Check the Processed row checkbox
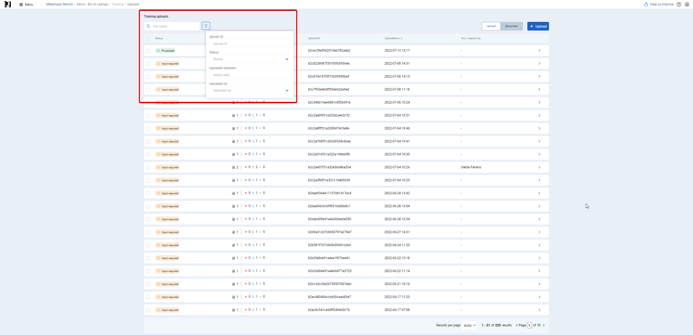The width and height of the screenshot is (693, 335). tap(148, 51)
